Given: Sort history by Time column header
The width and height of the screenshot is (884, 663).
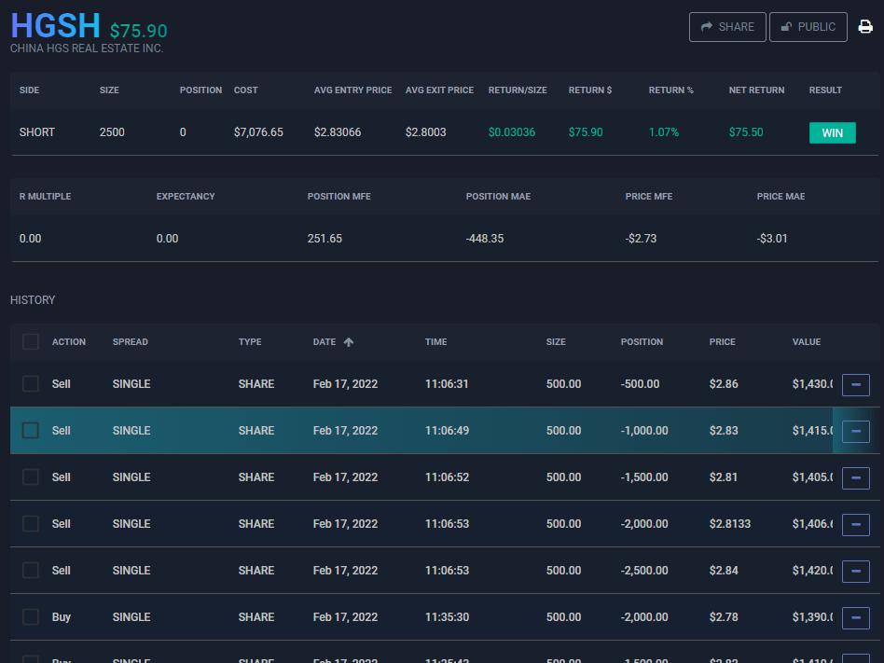Looking at the screenshot, I should [435, 342].
